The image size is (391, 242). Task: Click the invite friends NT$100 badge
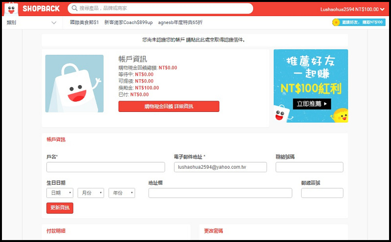[359, 22]
